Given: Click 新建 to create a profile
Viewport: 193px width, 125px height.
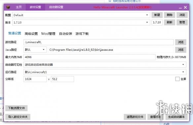Looking at the screenshot, I should (157, 15).
